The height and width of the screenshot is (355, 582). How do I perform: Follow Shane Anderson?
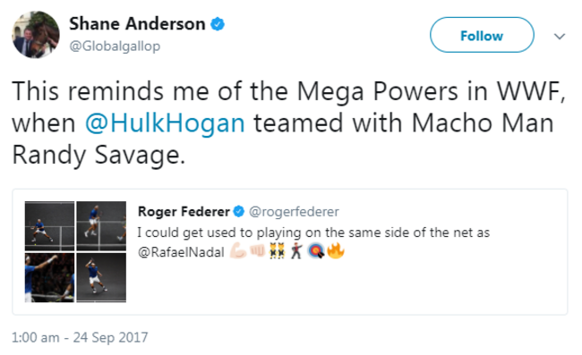(x=482, y=35)
